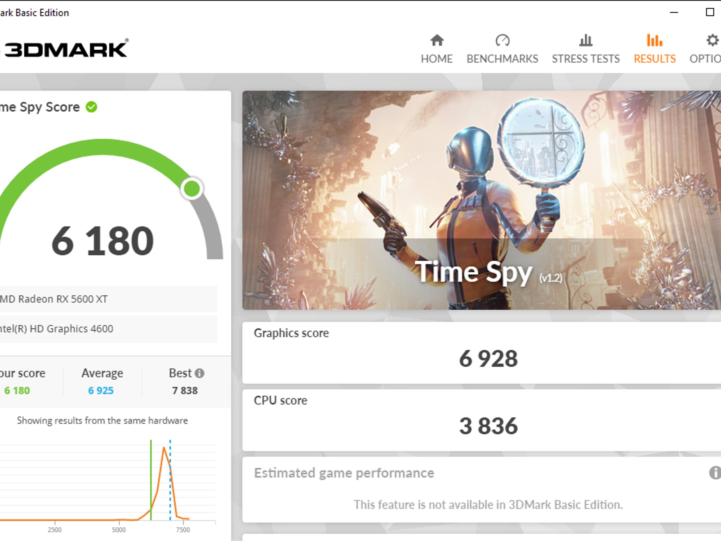Click green validation checkmark beside Time Spy Score

pyautogui.click(x=92, y=107)
